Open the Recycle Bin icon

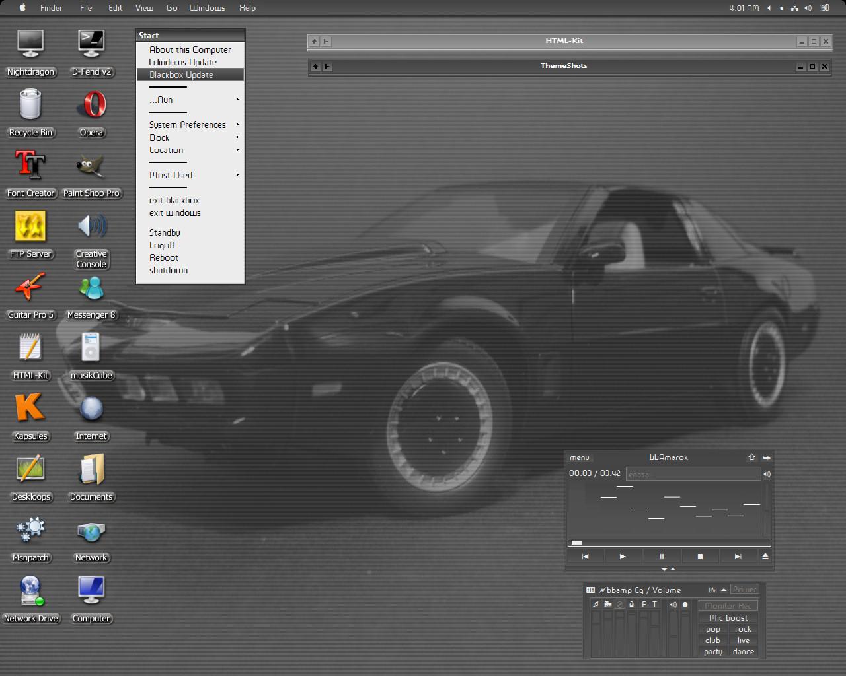[30, 106]
